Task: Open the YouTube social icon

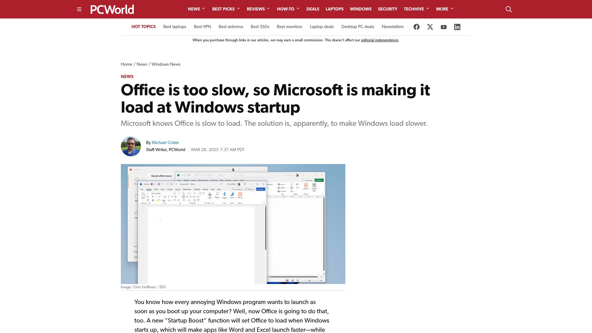Action: (444, 27)
